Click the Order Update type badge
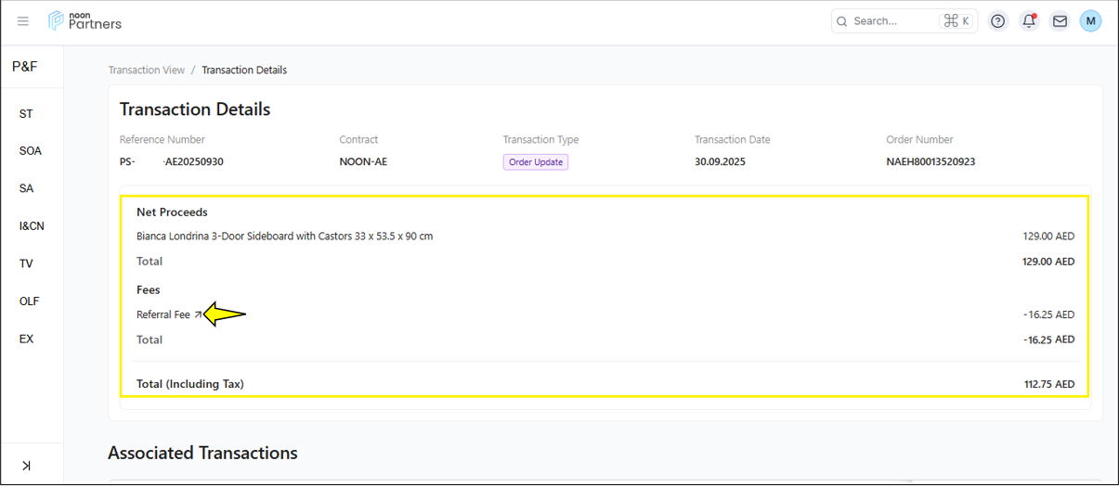The image size is (1119, 487). point(536,162)
